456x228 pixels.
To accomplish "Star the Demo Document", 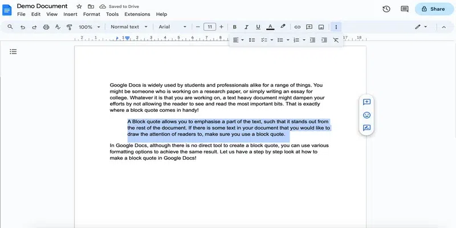I will point(79,6).
